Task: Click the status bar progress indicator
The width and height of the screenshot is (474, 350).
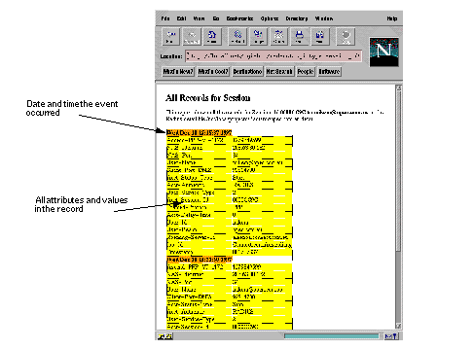Action: [x=331, y=336]
